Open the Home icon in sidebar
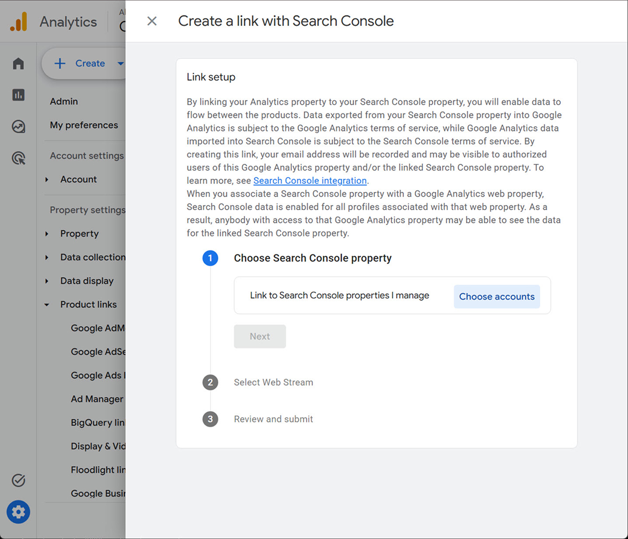Viewport: 628px width, 539px height. point(18,63)
